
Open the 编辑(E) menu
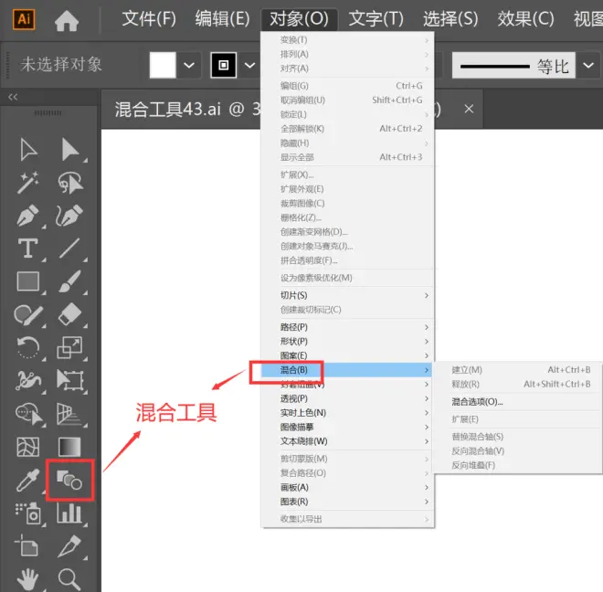[x=222, y=19]
